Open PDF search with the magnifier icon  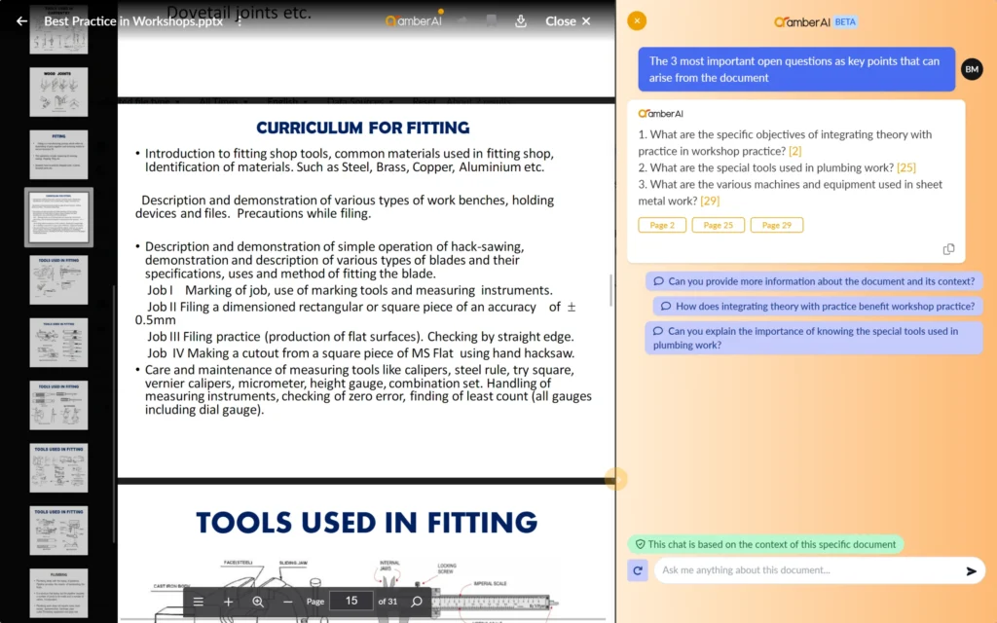tap(417, 602)
